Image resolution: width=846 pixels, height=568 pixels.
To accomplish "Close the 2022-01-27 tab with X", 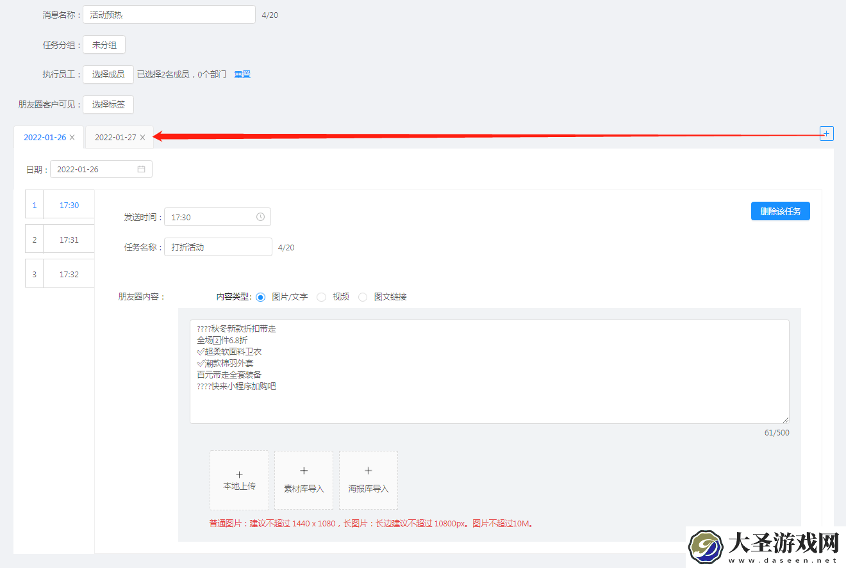I will [x=142, y=137].
